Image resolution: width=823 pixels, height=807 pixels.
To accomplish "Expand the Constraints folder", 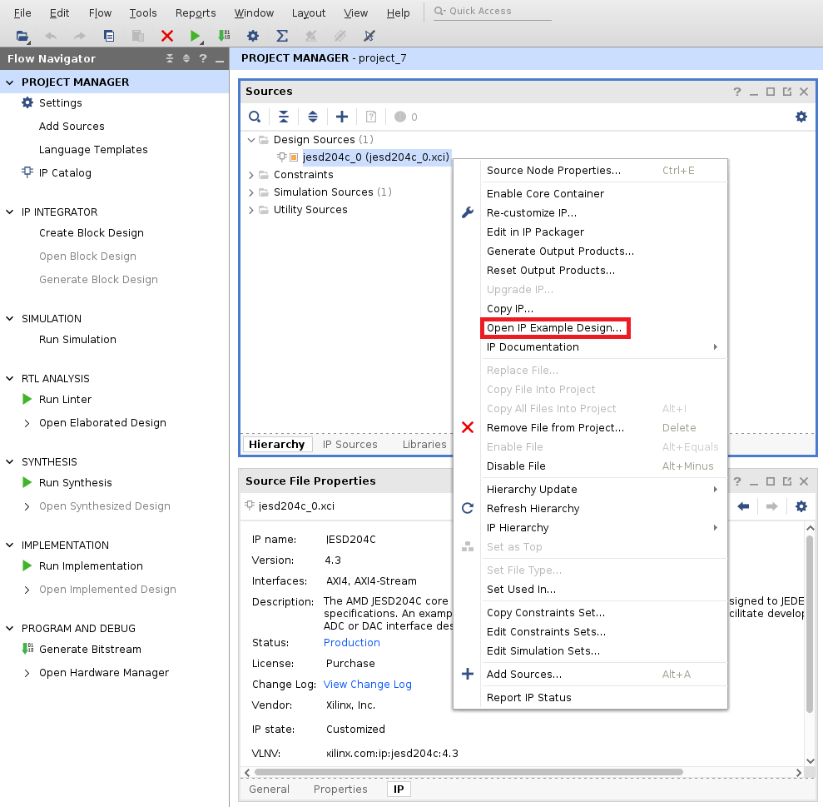I will 250,175.
